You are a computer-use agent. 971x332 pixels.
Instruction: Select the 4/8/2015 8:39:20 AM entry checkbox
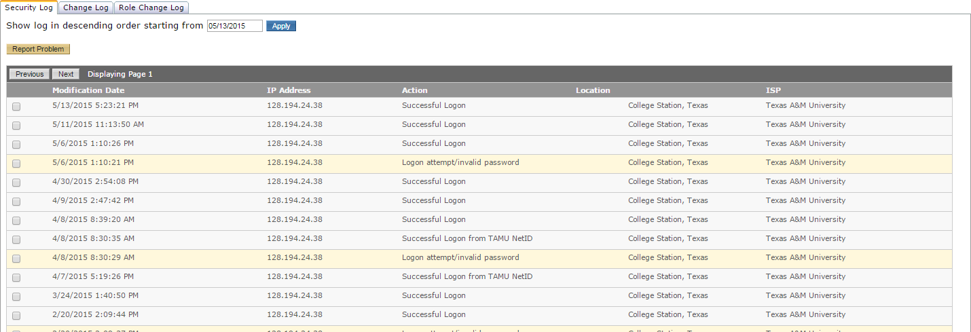[x=16, y=221]
